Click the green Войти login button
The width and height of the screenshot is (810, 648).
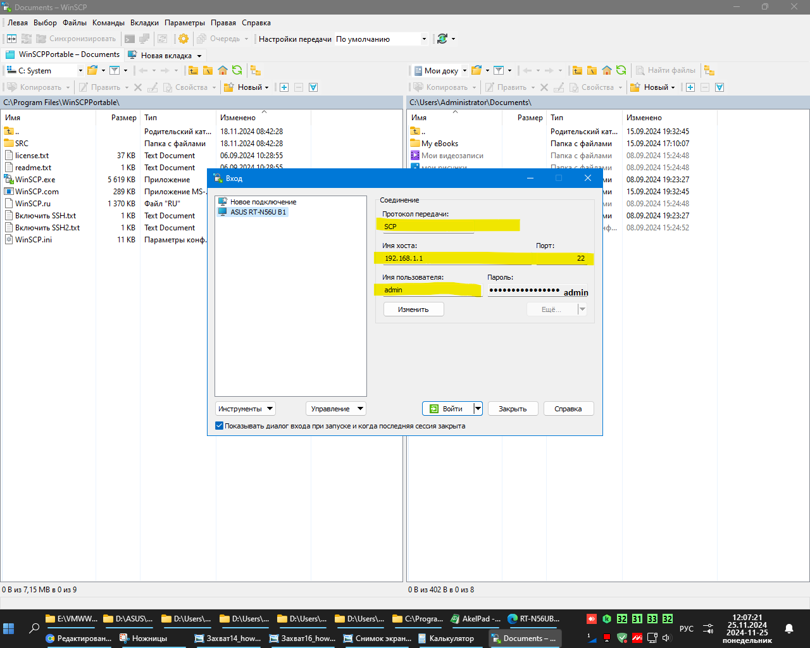coord(447,409)
